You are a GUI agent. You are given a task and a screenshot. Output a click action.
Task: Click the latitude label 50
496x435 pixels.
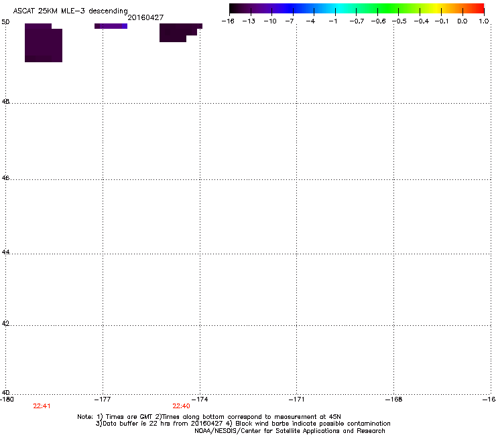click(5, 22)
